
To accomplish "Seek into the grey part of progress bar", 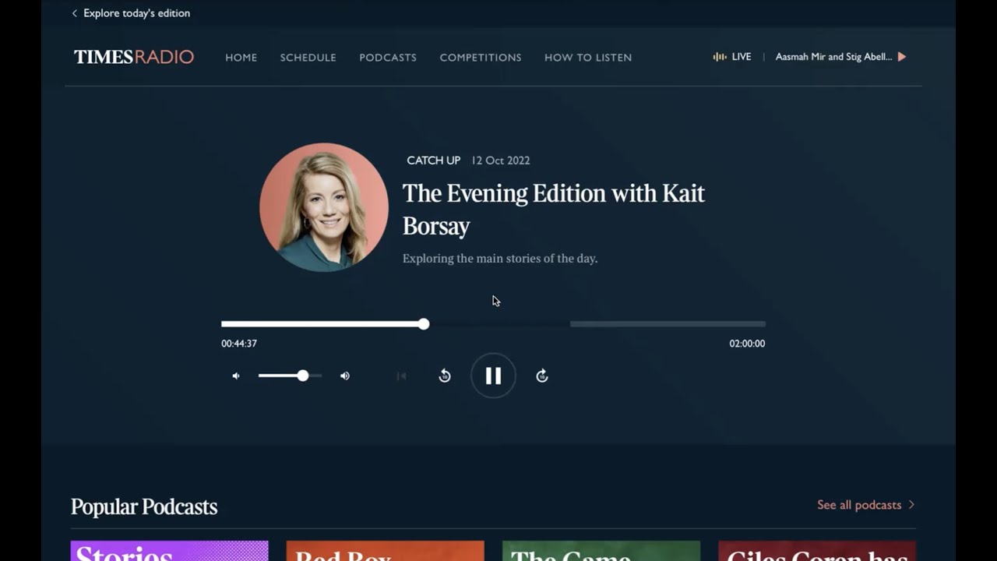I will pyautogui.click(x=668, y=324).
